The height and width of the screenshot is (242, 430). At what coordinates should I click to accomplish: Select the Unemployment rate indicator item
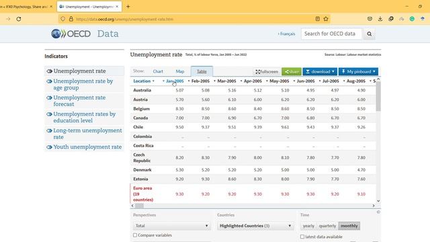(85, 71)
